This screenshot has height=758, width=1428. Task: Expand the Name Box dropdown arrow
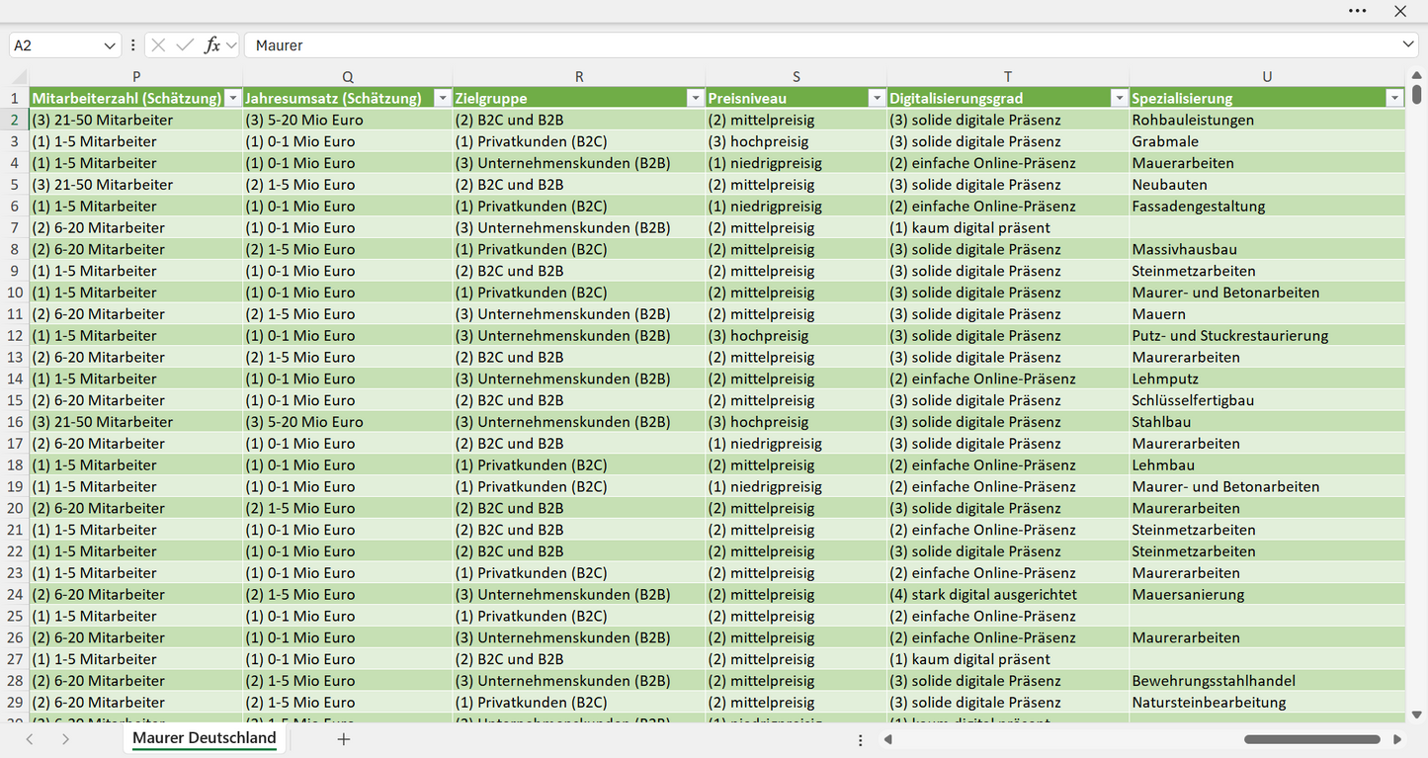click(x=110, y=45)
